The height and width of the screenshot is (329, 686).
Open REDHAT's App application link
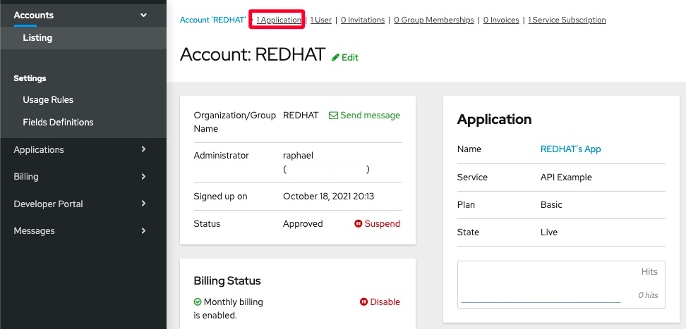point(570,149)
